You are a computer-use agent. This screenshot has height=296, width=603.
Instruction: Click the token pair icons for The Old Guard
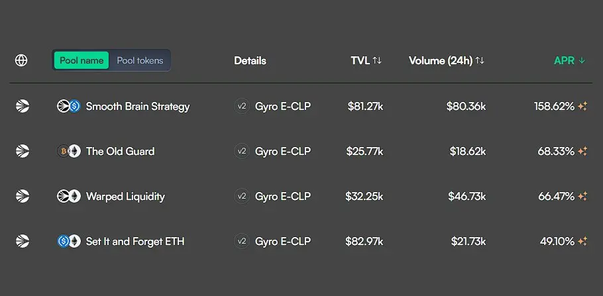tap(69, 151)
